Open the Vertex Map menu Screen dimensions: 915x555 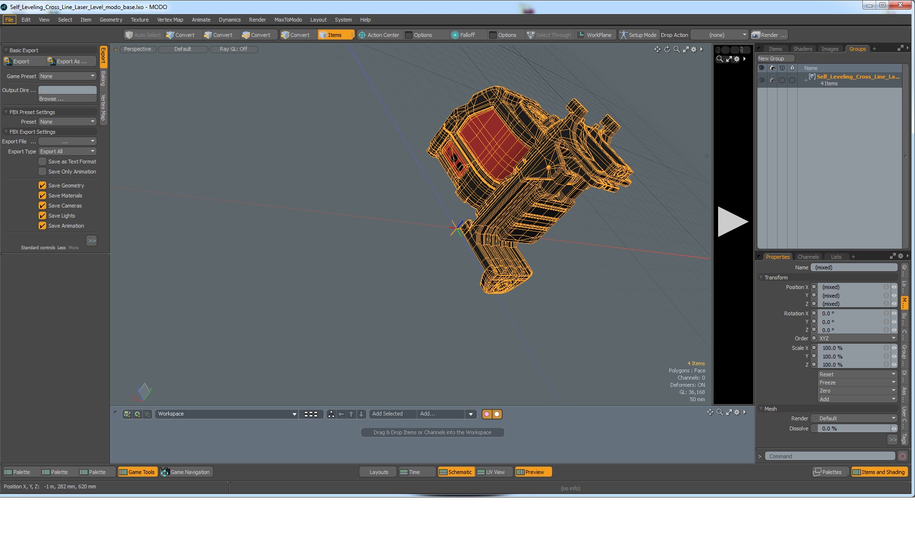pos(170,20)
